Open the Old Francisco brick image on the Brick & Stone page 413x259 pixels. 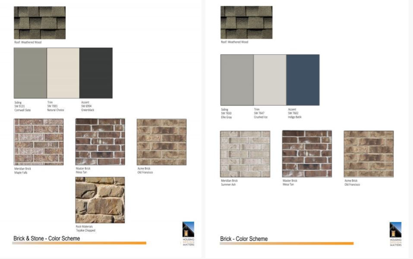pyautogui.click(x=161, y=142)
